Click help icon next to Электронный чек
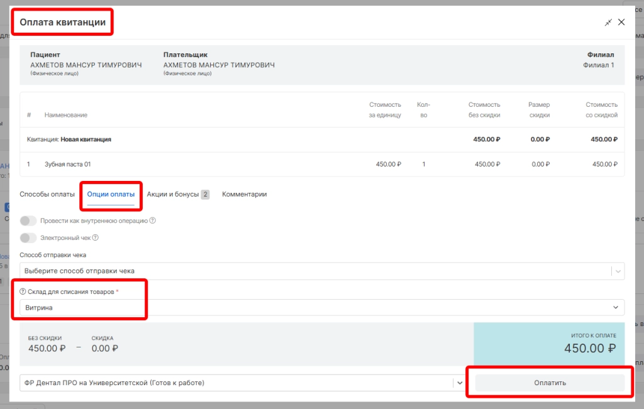The width and height of the screenshot is (644, 409). pyautogui.click(x=96, y=238)
